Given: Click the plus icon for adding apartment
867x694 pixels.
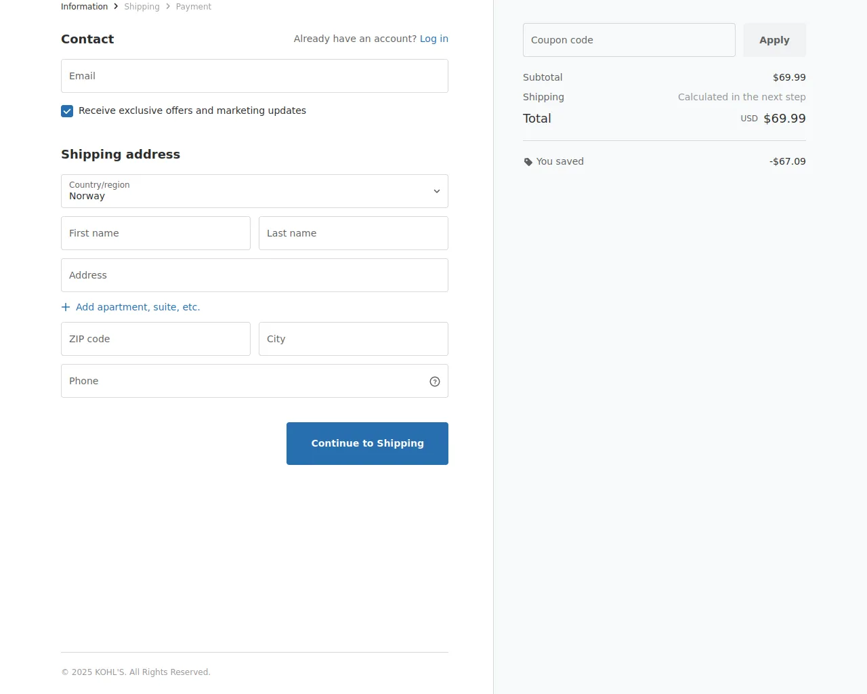Looking at the screenshot, I should [66, 307].
